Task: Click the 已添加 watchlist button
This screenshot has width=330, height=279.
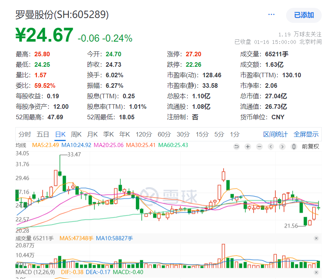Action: tap(304, 15)
